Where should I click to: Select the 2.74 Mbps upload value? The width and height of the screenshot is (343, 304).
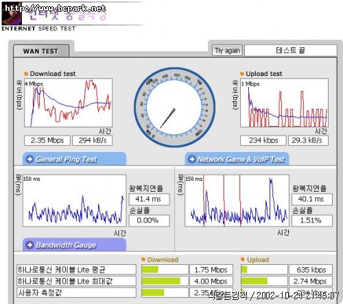311,281
